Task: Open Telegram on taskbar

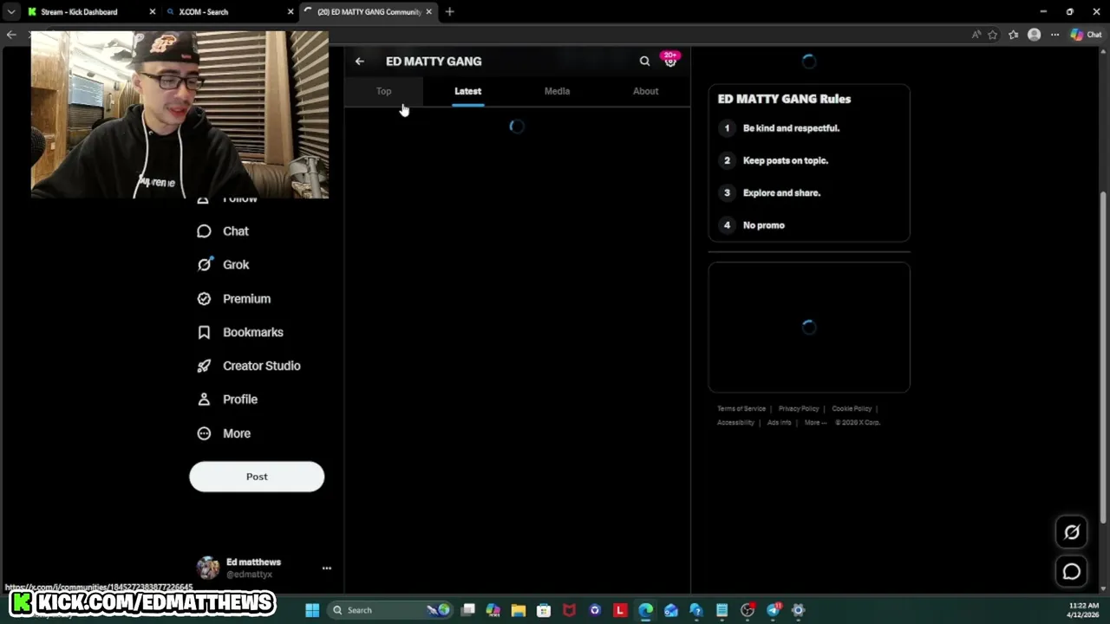Action: tap(773, 610)
